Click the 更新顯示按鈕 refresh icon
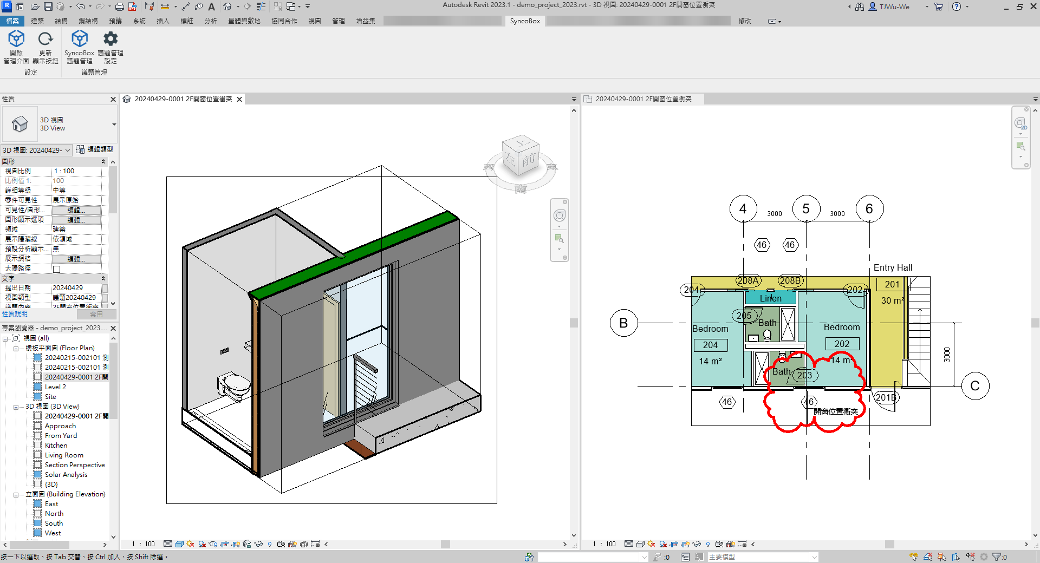1040x563 pixels. pos(45,39)
